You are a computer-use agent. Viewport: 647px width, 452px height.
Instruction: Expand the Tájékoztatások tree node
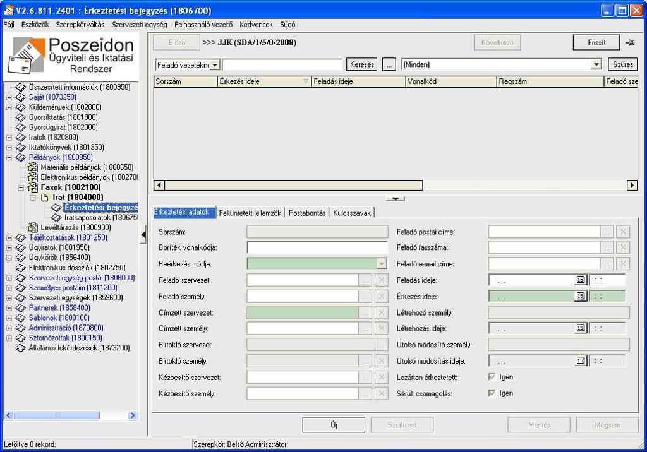[9, 237]
